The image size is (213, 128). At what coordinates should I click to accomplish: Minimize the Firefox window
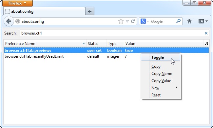tap(187, 3)
